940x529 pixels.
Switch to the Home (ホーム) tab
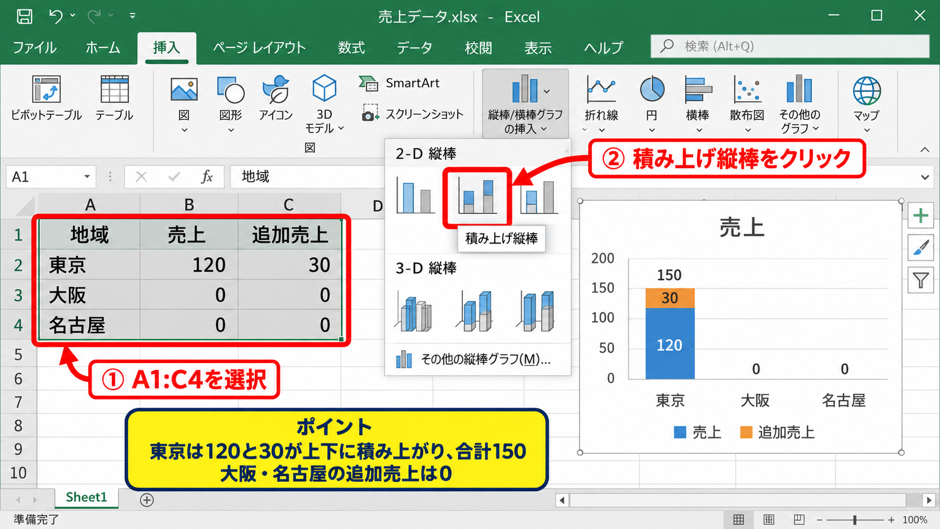(x=103, y=48)
